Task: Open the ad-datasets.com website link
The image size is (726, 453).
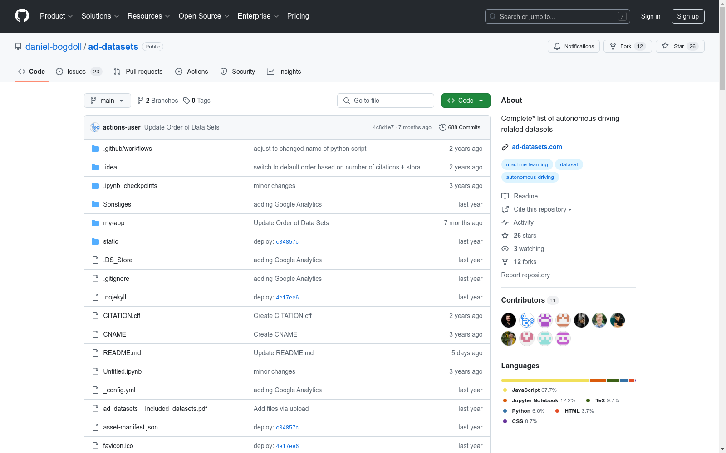Action: (x=537, y=147)
